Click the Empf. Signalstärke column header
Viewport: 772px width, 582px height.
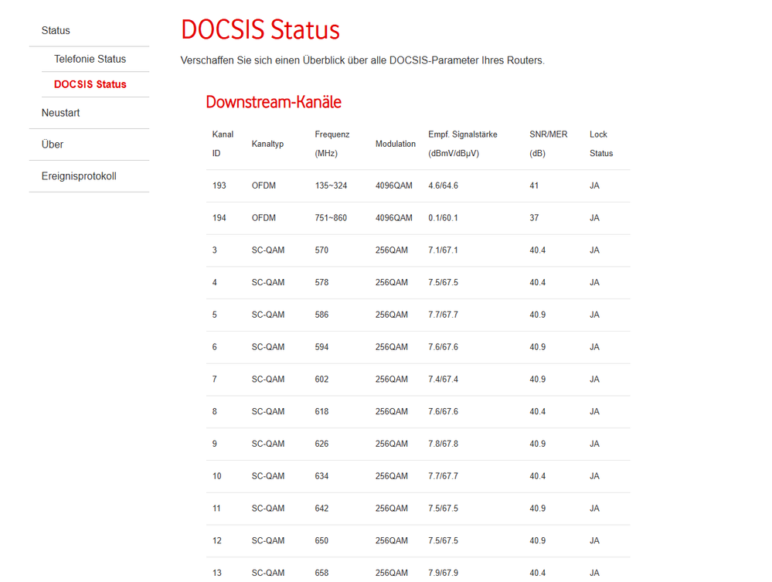[x=462, y=144]
